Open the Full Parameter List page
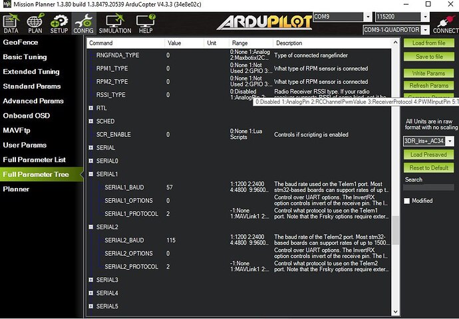The height and width of the screenshot is (319, 459). (x=34, y=159)
